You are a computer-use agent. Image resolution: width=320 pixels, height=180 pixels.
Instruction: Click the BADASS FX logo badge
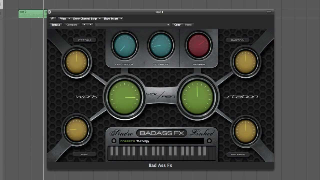[162, 133]
